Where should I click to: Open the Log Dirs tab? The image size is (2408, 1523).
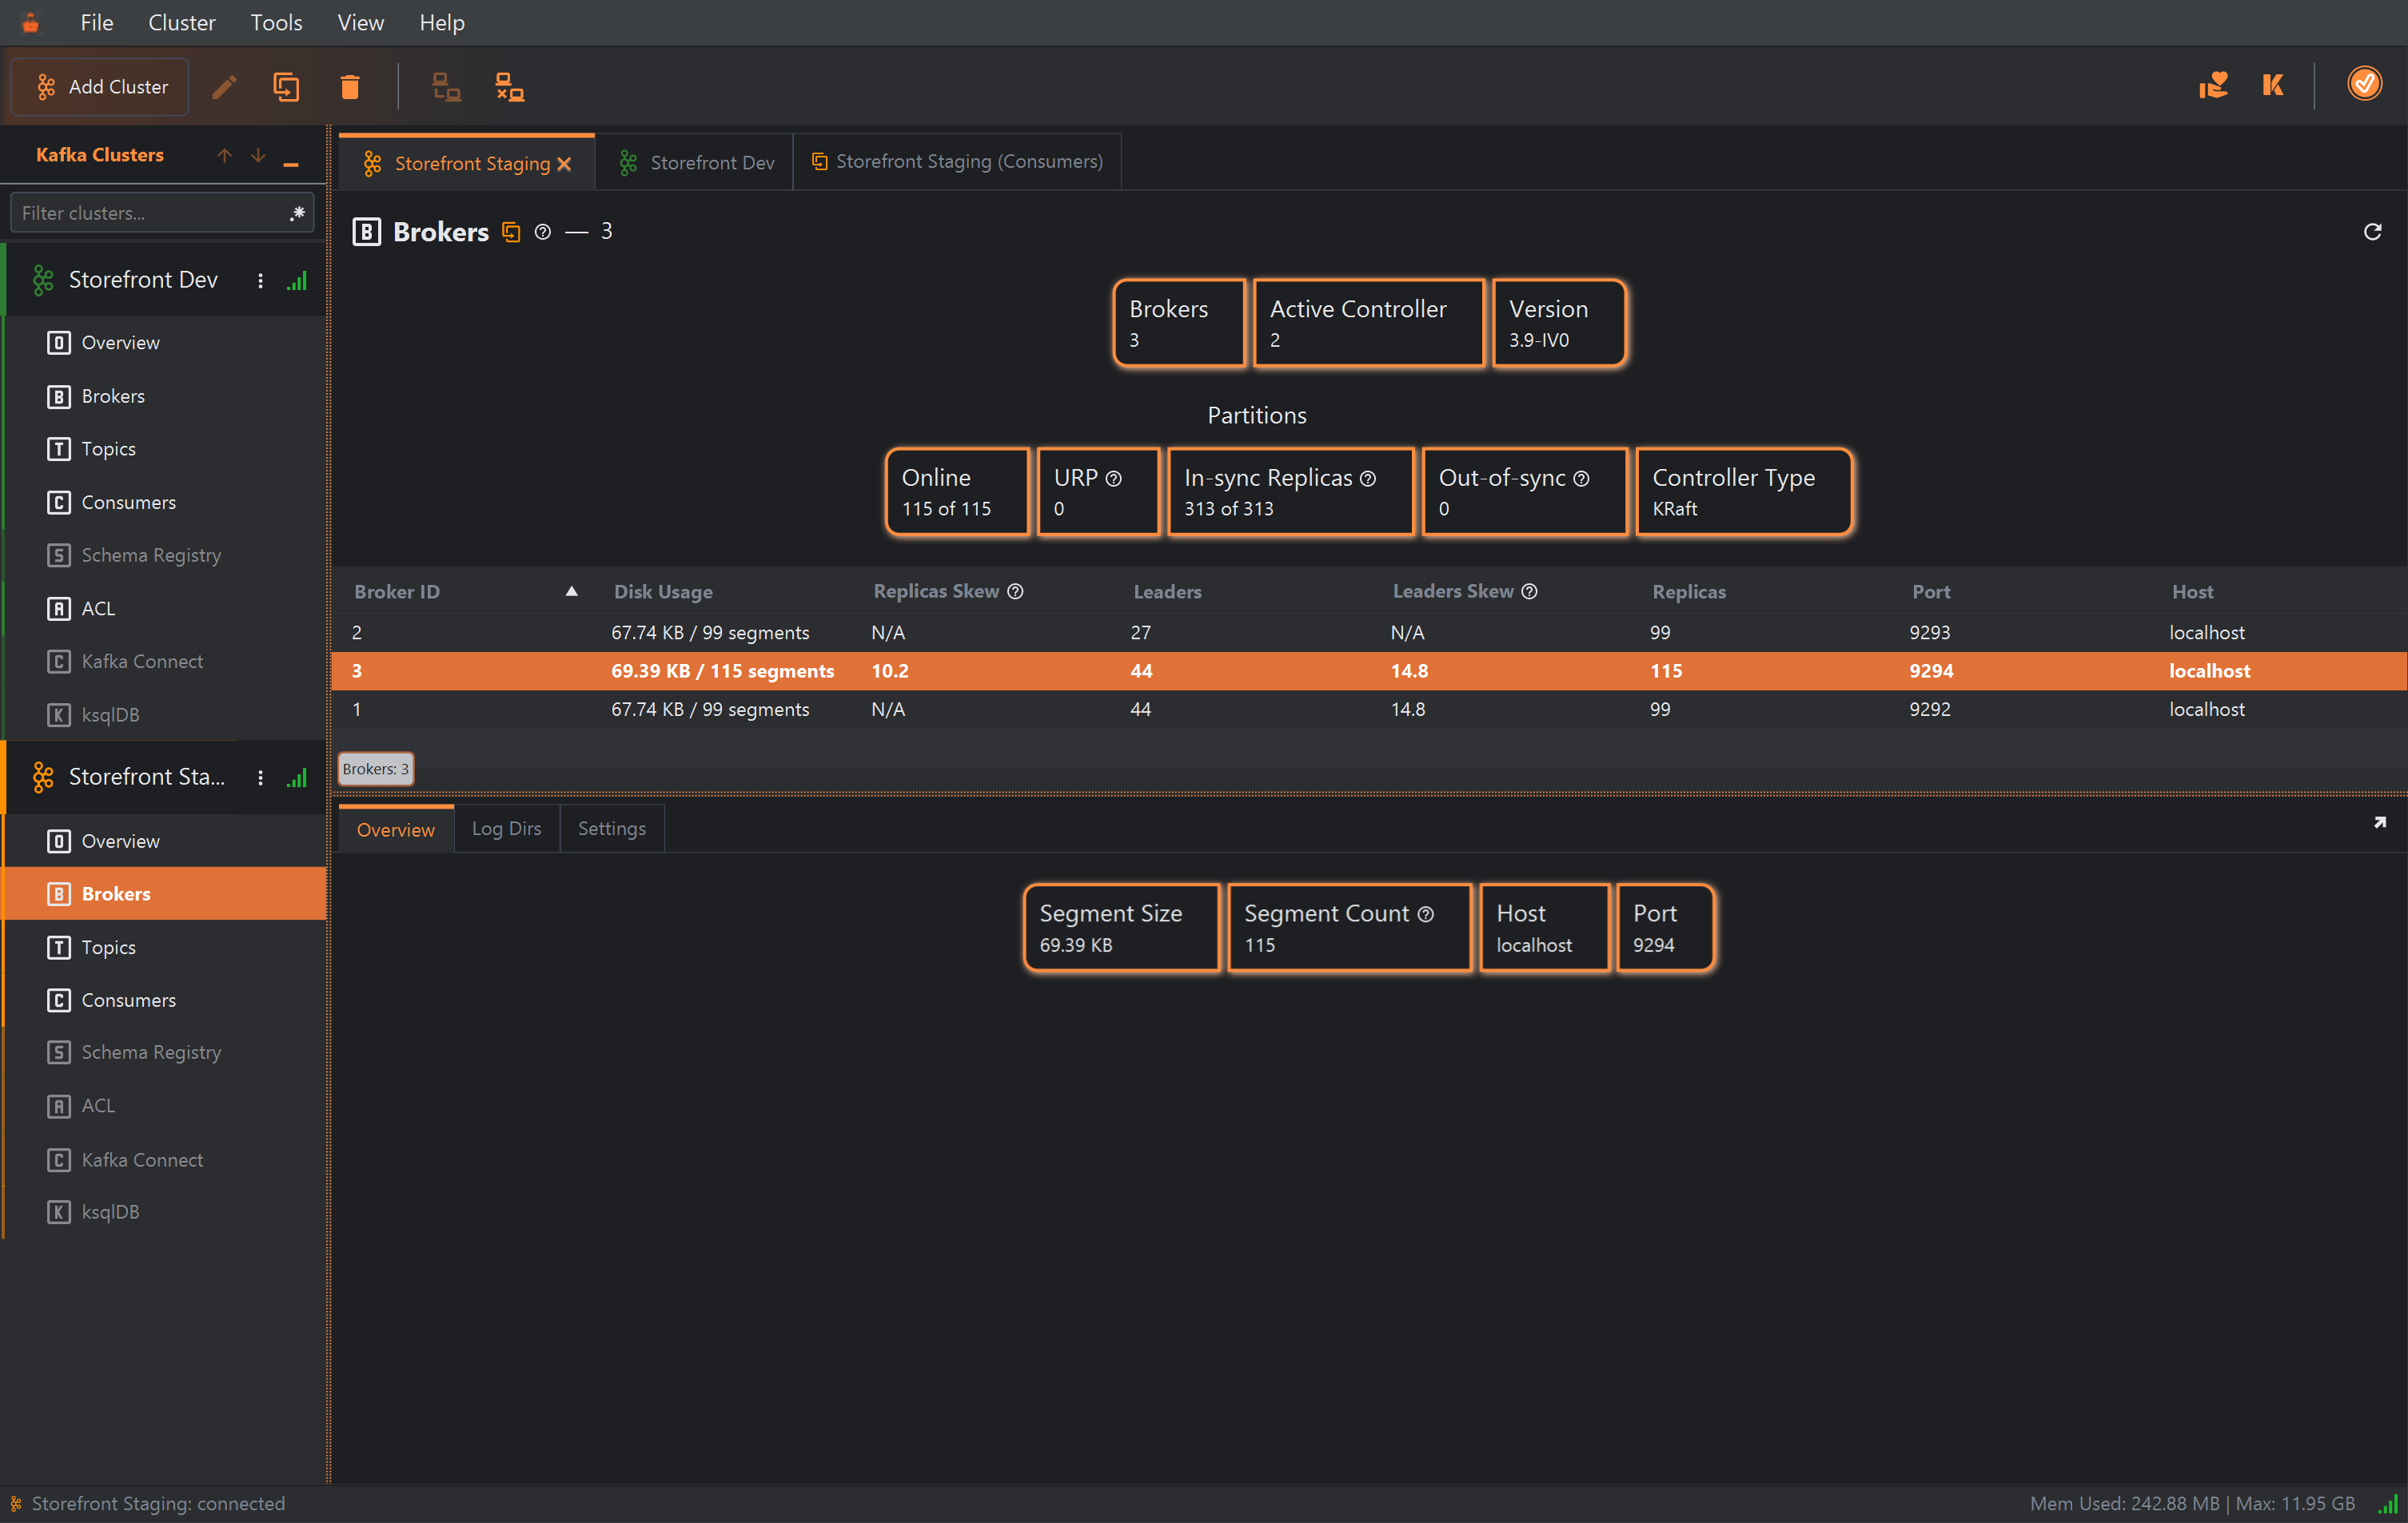pos(506,829)
